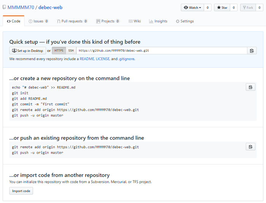Click the '...or import code from another repository' heading
The image size is (266, 203).
60,175
